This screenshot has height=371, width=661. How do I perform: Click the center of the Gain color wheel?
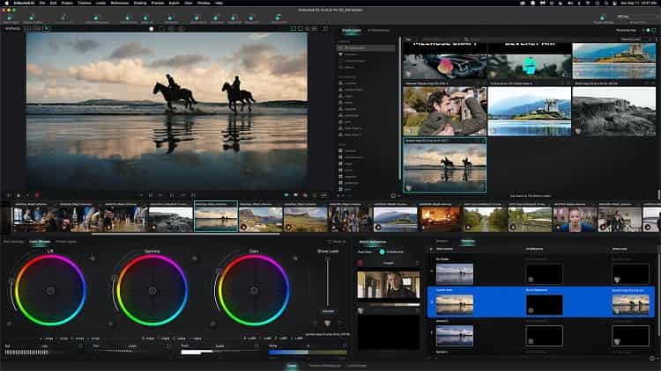tap(254, 291)
